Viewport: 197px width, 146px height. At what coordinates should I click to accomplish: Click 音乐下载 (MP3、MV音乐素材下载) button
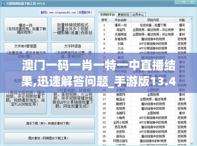coord(49,123)
